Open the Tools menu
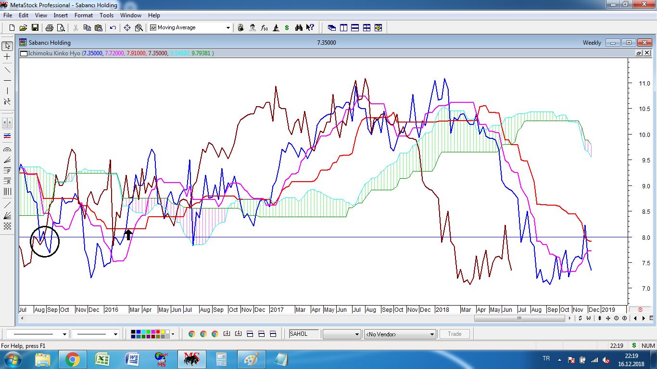 [x=107, y=15]
